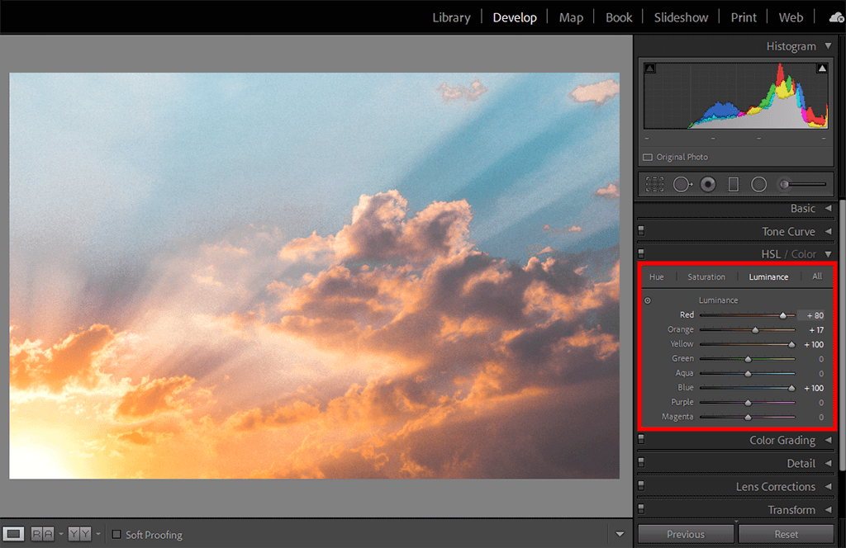Click the Red luminance value +80
Viewport: 846px width, 548px height.
pos(815,315)
